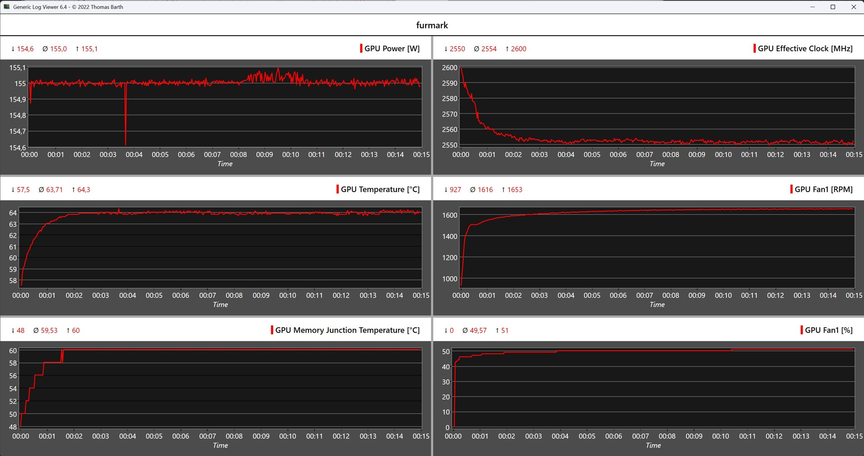Click the red marker beside GPU Power [W]

click(361, 49)
